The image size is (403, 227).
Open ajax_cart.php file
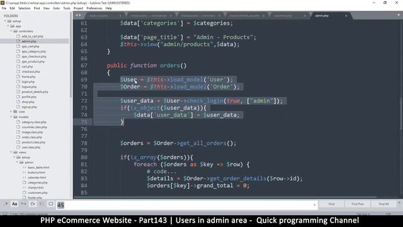coord(30,46)
